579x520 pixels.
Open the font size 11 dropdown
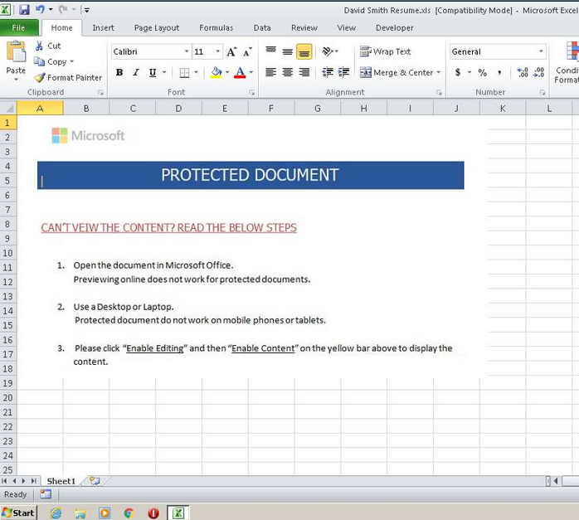coord(218,51)
